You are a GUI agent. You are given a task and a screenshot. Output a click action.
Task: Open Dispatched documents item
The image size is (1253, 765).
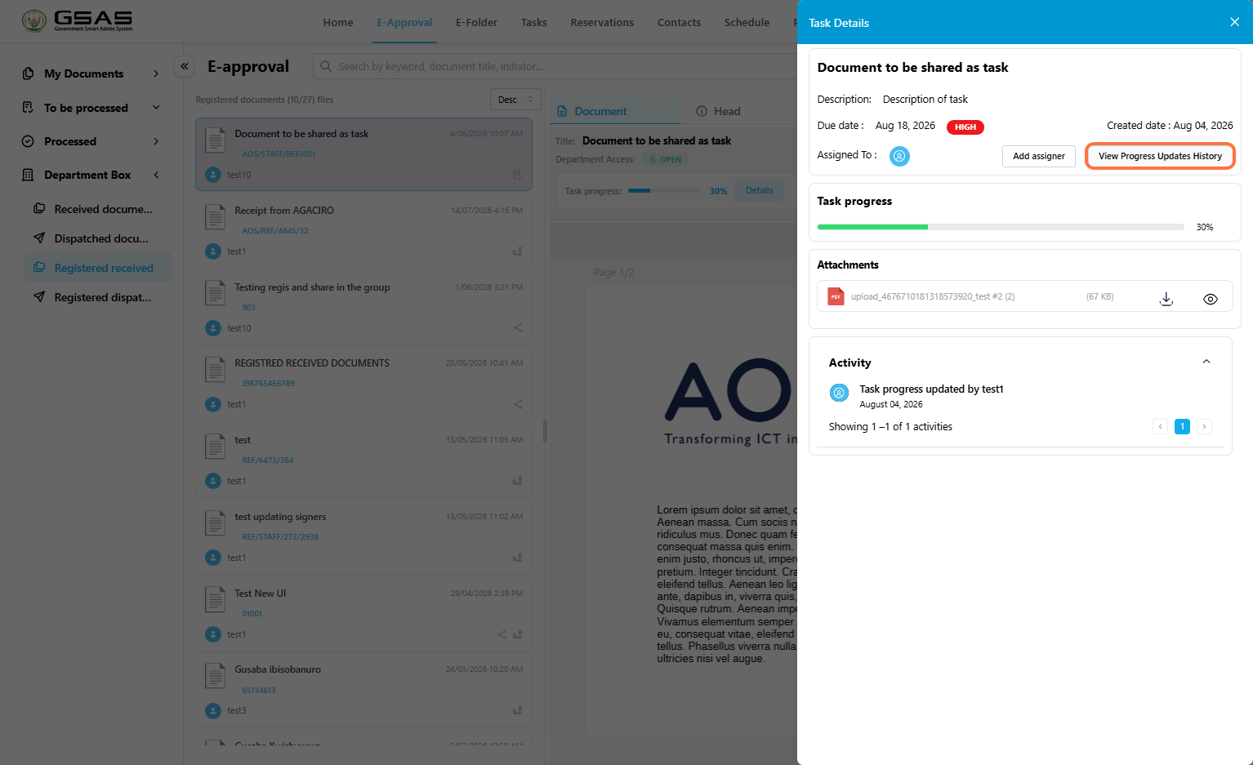(x=96, y=238)
